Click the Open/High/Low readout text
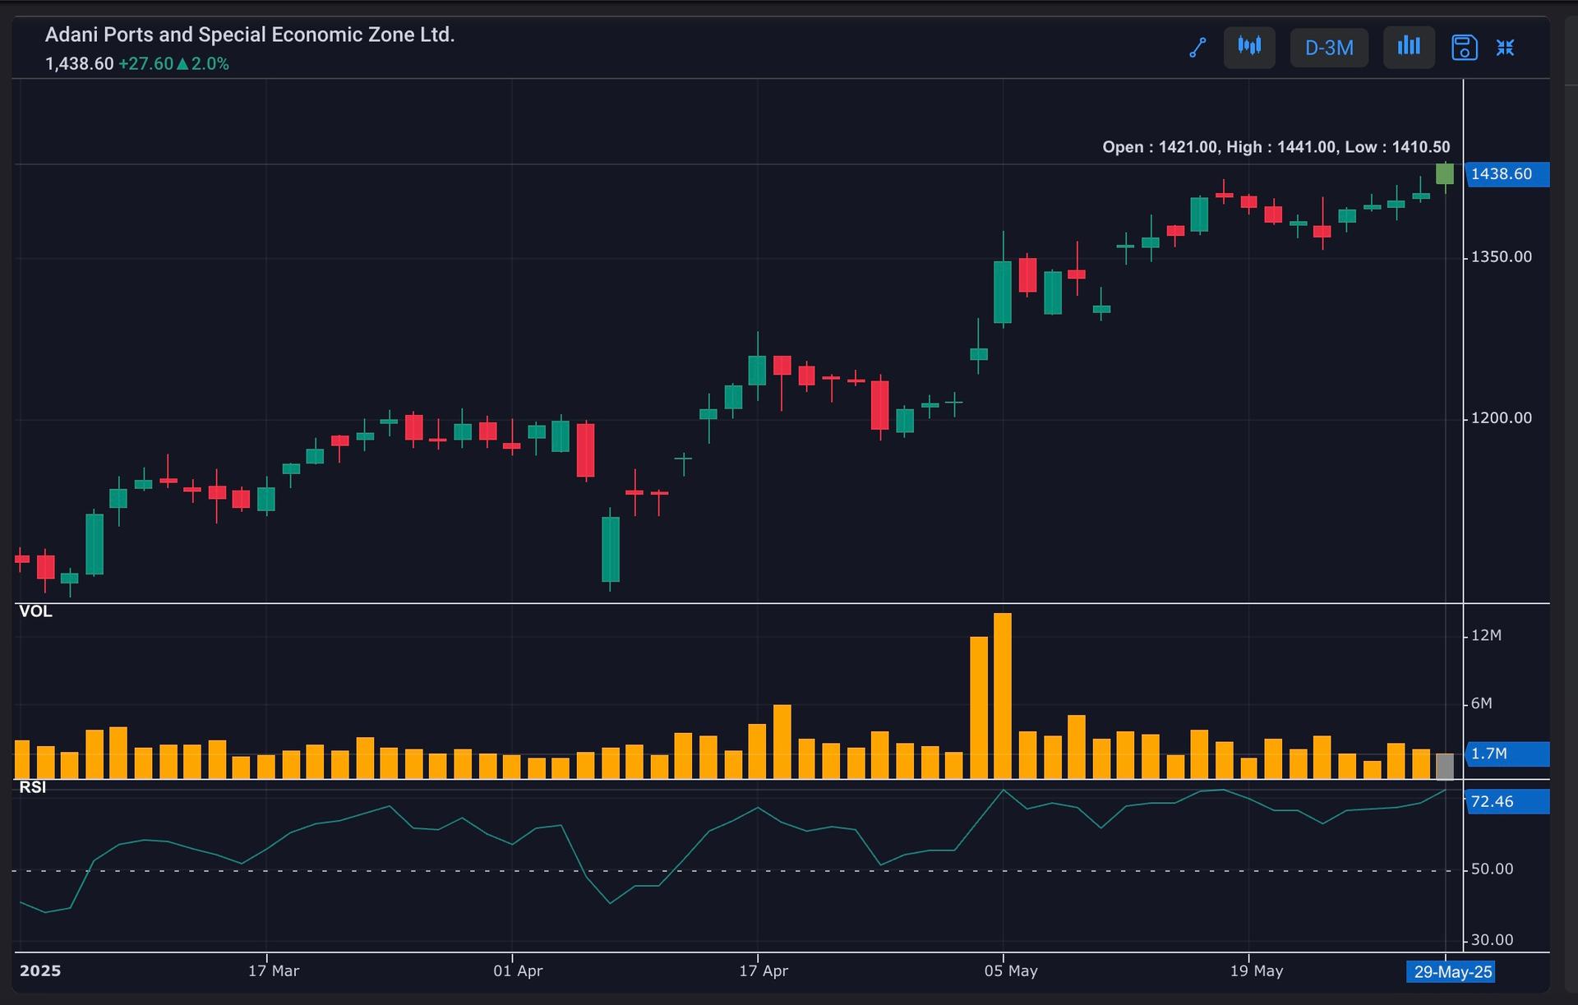Viewport: 1578px width, 1005px height. (1276, 147)
